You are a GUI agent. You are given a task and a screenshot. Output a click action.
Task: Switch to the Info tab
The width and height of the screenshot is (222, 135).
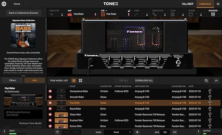(x=34, y=80)
